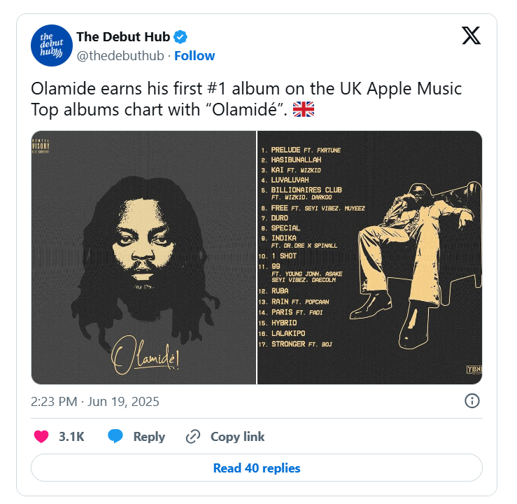Image resolution: width=517 pixels, height=504 pixels.
Task: Click the Copy link text
Action: [x=237, y=437]
